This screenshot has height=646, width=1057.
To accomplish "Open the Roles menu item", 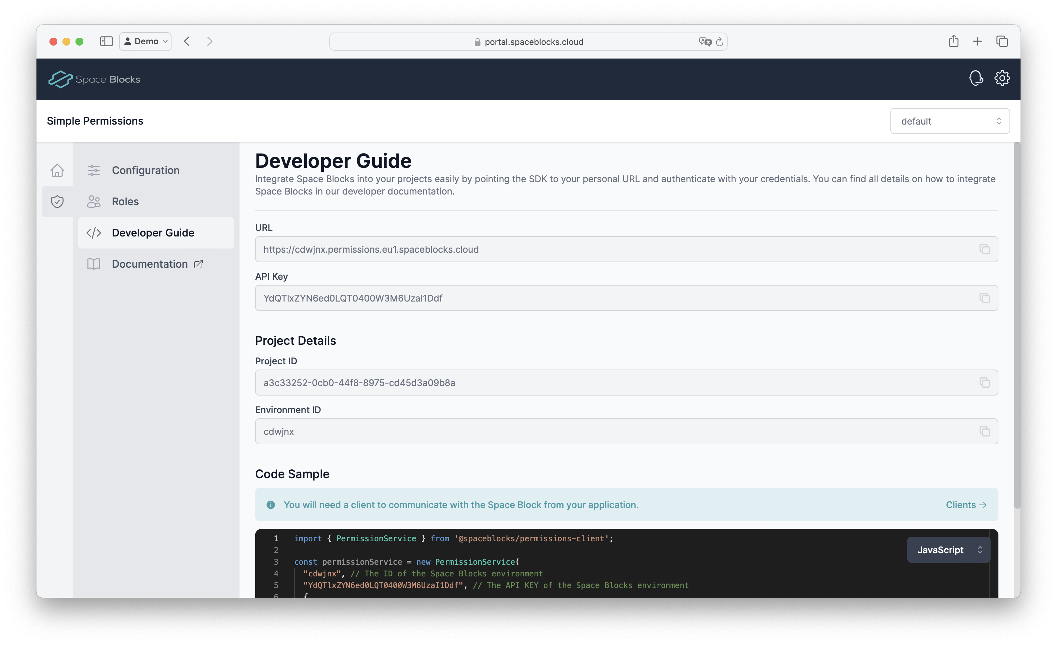I will point(125,201).
